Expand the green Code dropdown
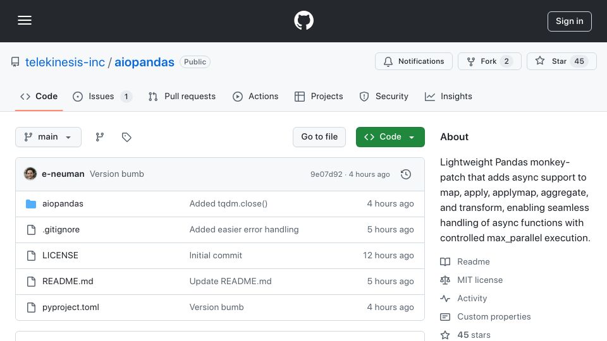This screenshot has width=607, height=341. [390, 137]
